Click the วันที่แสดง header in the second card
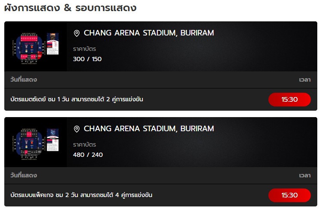This screenshot has width=319, height=209. (24, 175)
